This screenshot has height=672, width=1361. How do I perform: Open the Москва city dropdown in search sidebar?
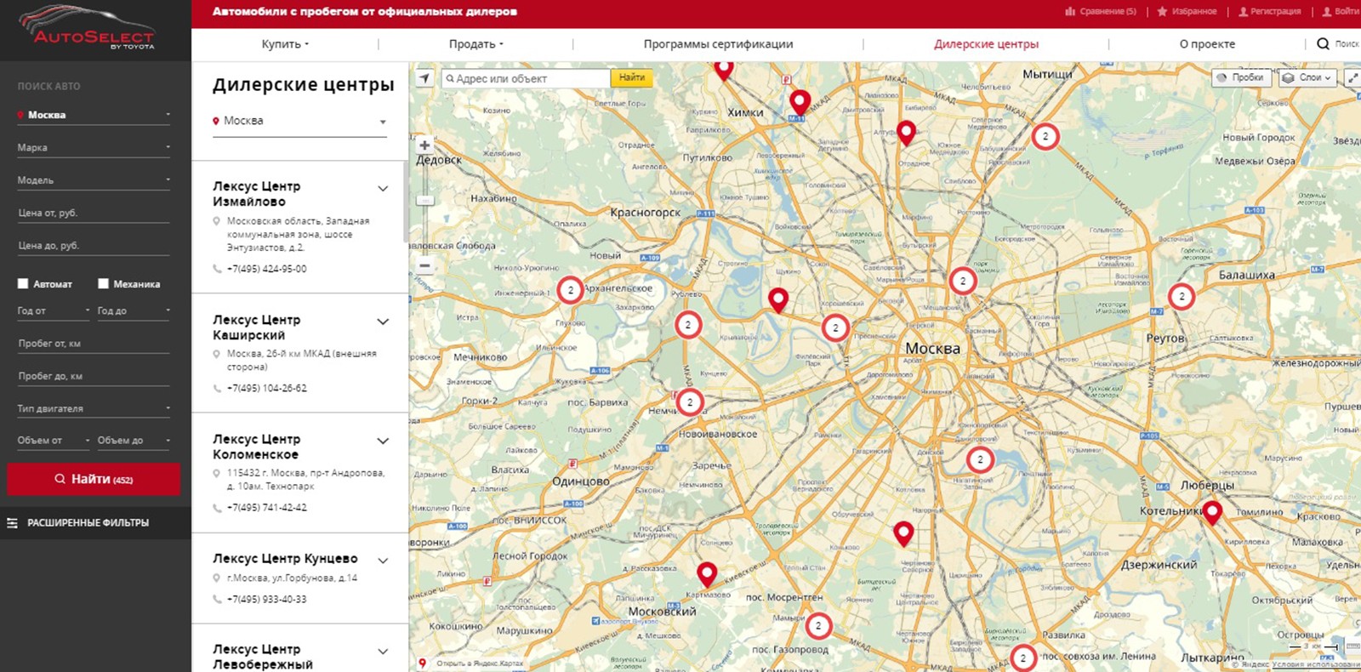click(94, 115)
